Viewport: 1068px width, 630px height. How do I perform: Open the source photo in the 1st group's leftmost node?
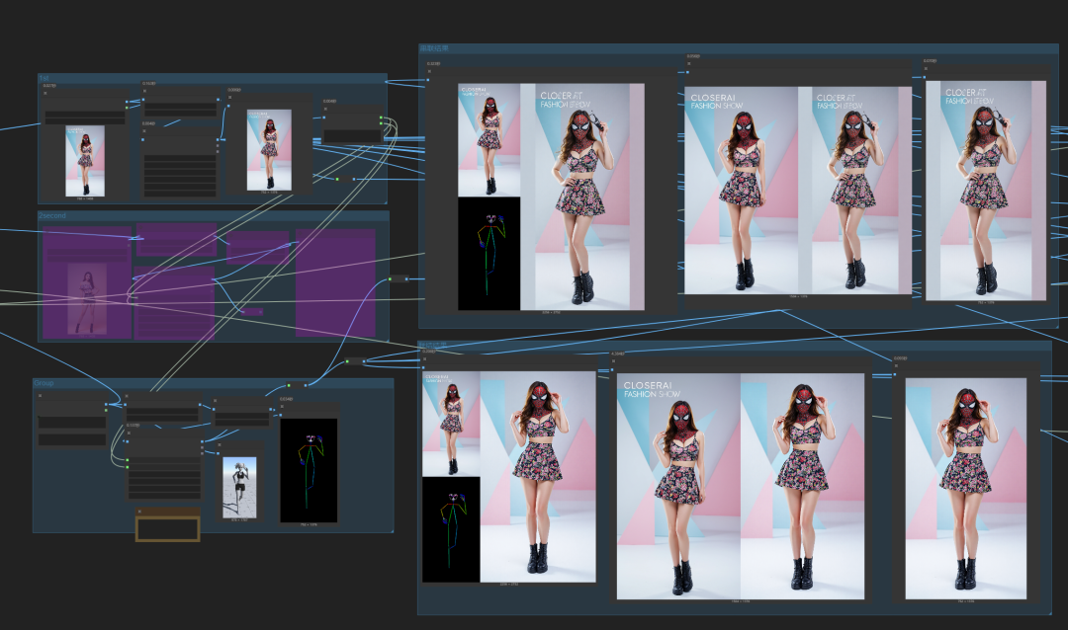point(85,161)
